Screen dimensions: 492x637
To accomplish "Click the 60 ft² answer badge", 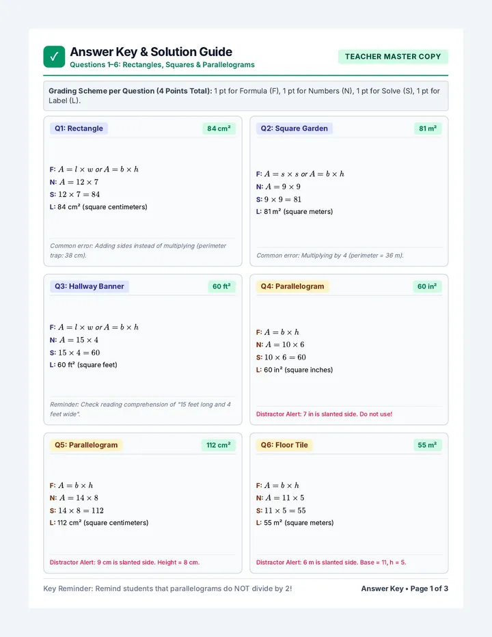I will click(x=221, y=286).
